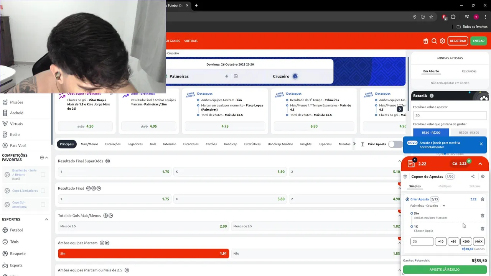The height and width of the screenshot is (276, 491).
Task: Show more market tabs with the right arrow
Action: (354, 144)
